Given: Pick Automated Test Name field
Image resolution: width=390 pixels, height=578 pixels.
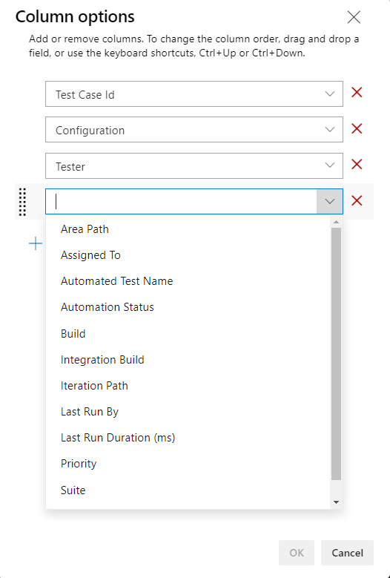Looking at the screenshot, I should coord(188,281).
